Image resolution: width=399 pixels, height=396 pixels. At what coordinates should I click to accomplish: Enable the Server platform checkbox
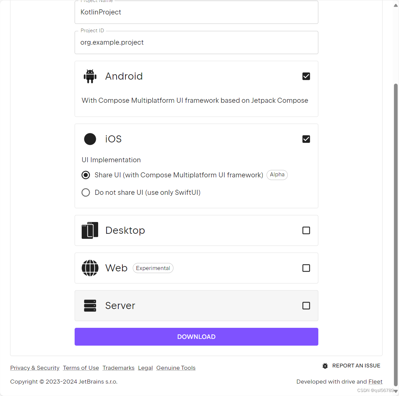pyautogui.click(x=306, y=305)
